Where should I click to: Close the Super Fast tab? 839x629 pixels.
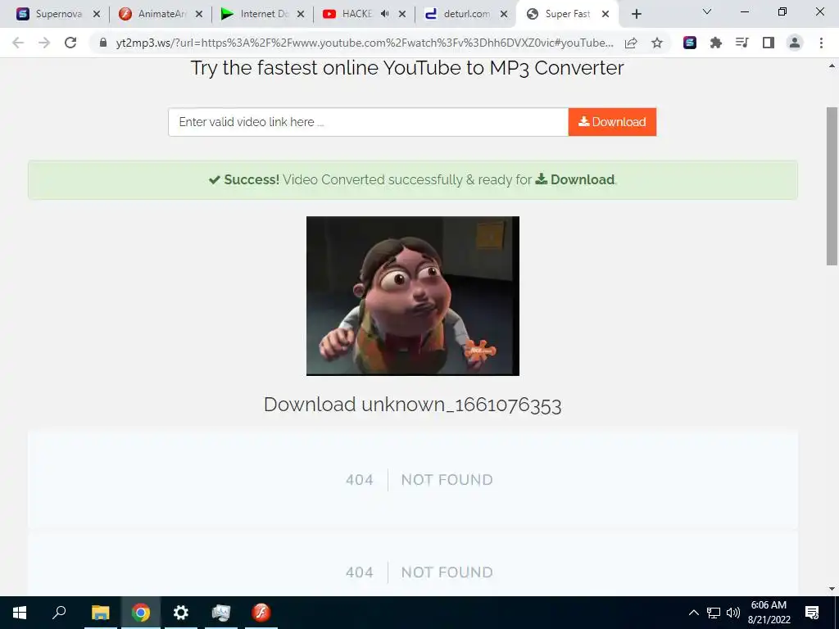pos(605,15)
